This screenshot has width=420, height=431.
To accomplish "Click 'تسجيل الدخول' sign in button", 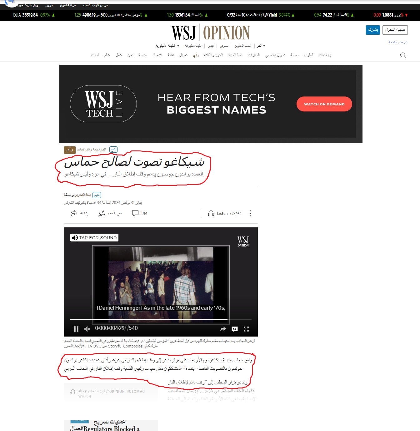I will (x=395, y=30).
